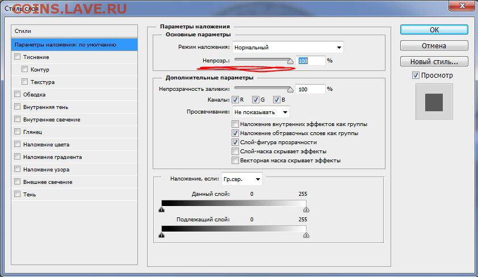Uncheck the B channel checkbox
This screenshot has width=478, height=277.
click(276, 100)
